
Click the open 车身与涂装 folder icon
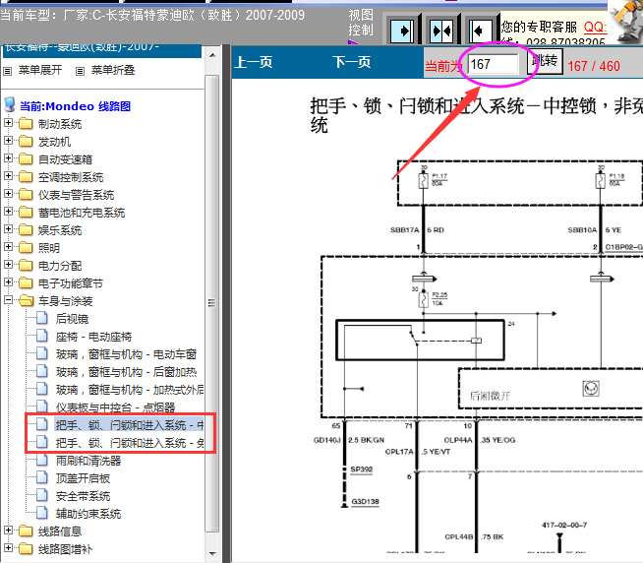[27, 300]
